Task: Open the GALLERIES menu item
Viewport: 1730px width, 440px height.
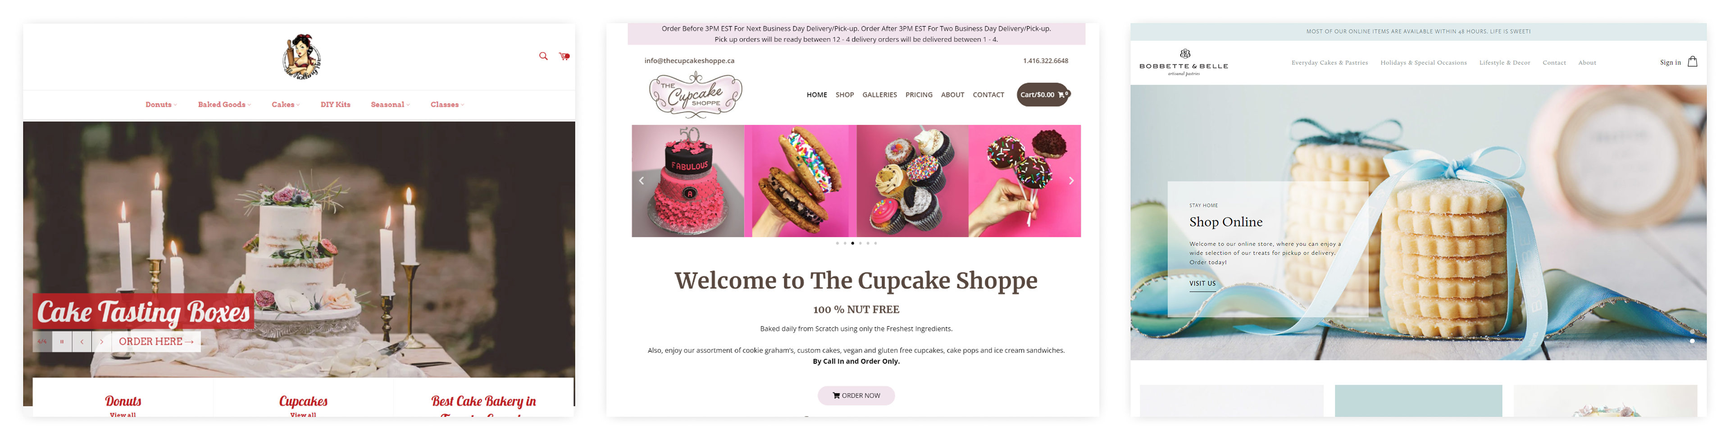Action: coord(879,95)
